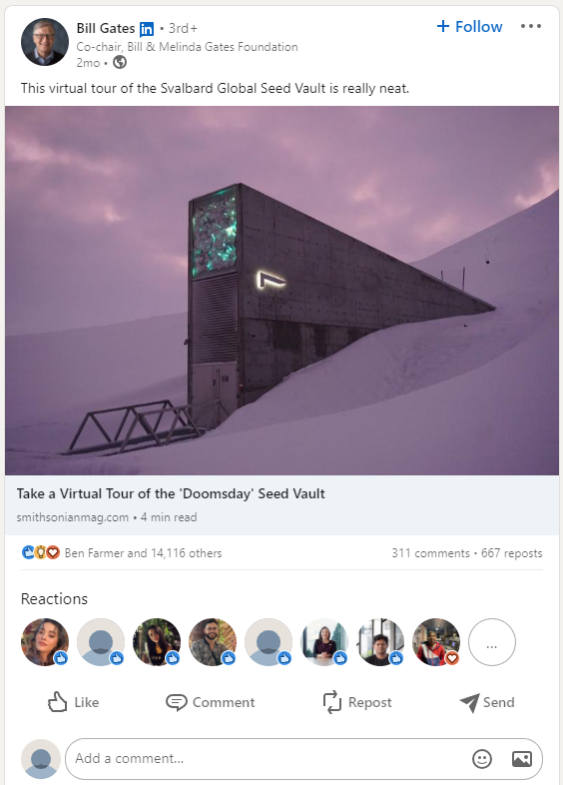
Task: Open the Bill Gates name link
Action: [106, 29]
